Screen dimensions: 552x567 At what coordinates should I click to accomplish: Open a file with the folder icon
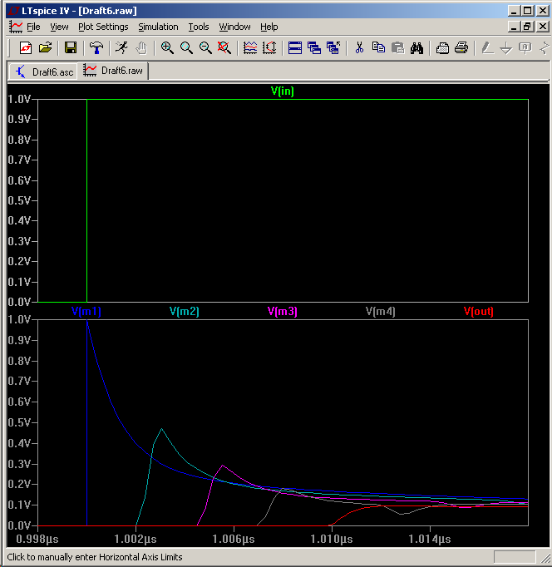click(45, 47)
